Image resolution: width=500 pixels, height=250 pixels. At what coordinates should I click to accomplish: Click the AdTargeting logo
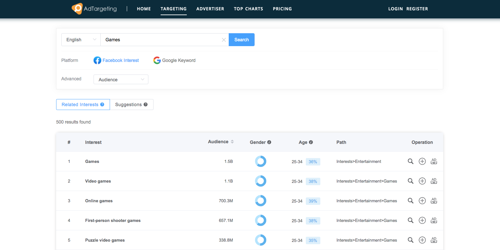[94, 9]
